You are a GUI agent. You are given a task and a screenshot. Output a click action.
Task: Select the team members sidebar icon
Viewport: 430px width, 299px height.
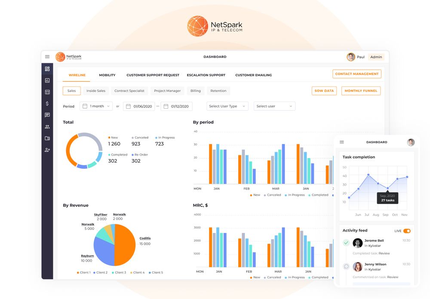pos(47,126)
